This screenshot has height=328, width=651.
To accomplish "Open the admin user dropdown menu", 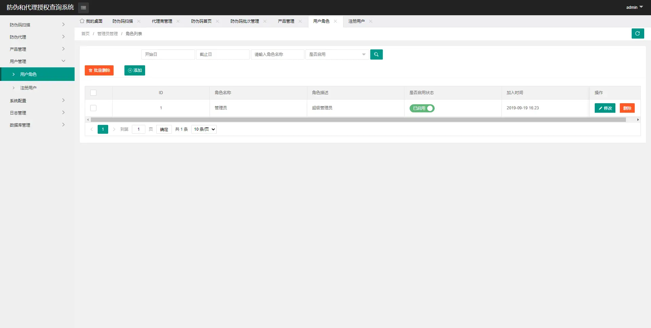I will (x=634, y=7).
